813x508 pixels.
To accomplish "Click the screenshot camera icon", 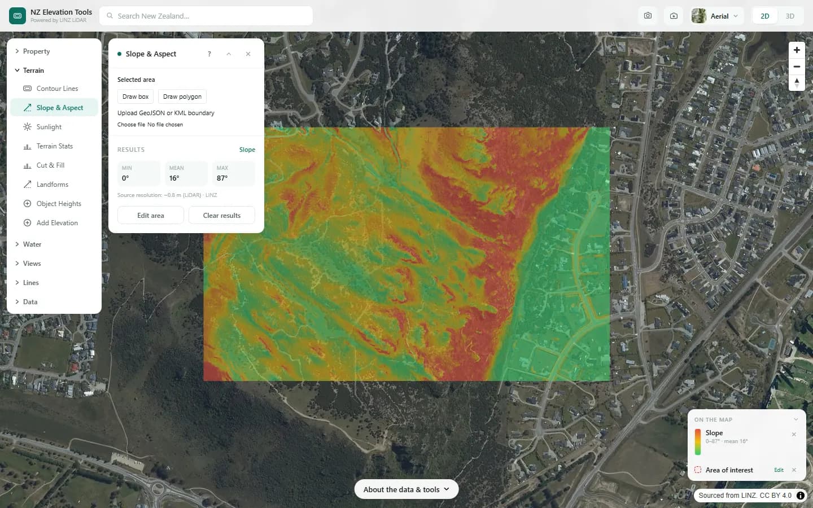I will pyautogui.click(x=648, y=16).
